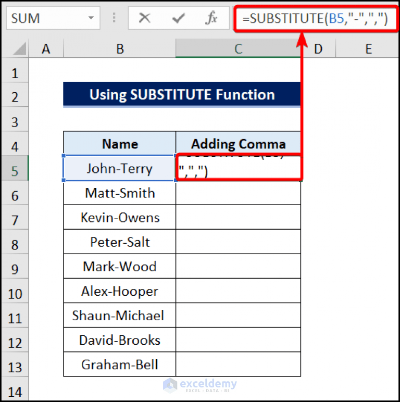Select the 'Kevin-Owens' cell
This screenshot has height=402, width=400.
click(120, 217)
